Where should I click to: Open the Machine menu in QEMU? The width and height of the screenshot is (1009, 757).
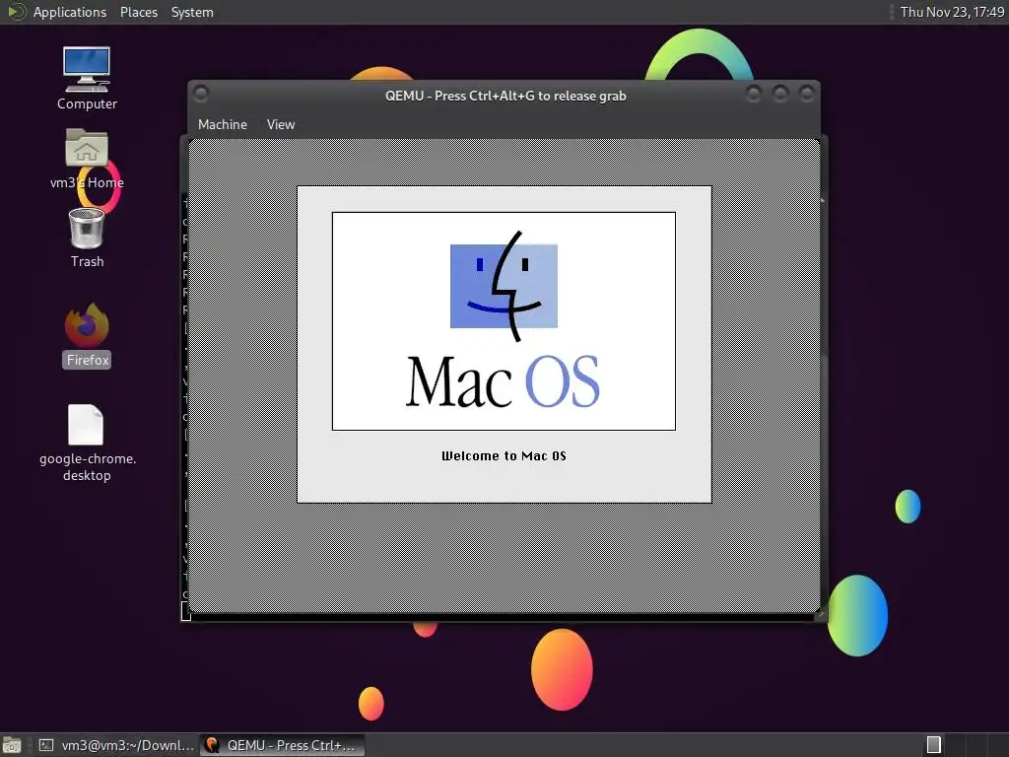click(x=222, y=124)
